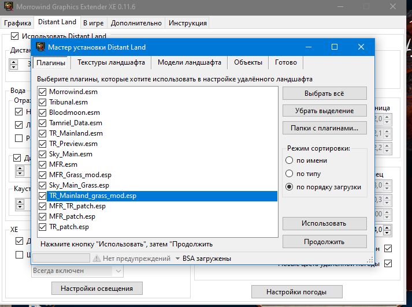Close the Distant Land wizard window
The width and height of the screenshot is (412, 307).
[361, 47]
